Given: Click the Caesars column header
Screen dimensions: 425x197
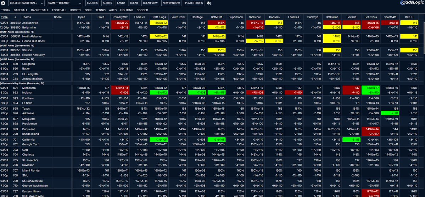Looking at the screenshot, I should (274, 17).
